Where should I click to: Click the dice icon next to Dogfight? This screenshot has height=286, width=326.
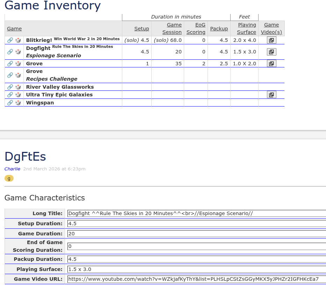18,52
